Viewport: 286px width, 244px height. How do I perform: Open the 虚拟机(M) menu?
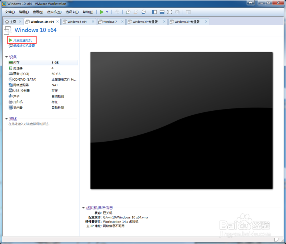click(x=54, y=12)
